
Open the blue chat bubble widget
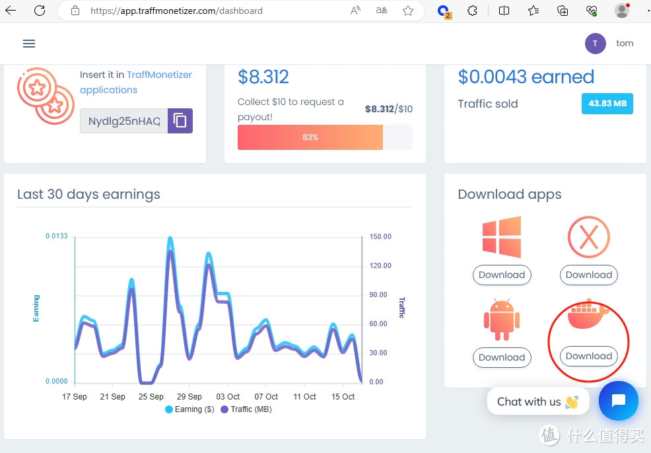click(618, 401)
